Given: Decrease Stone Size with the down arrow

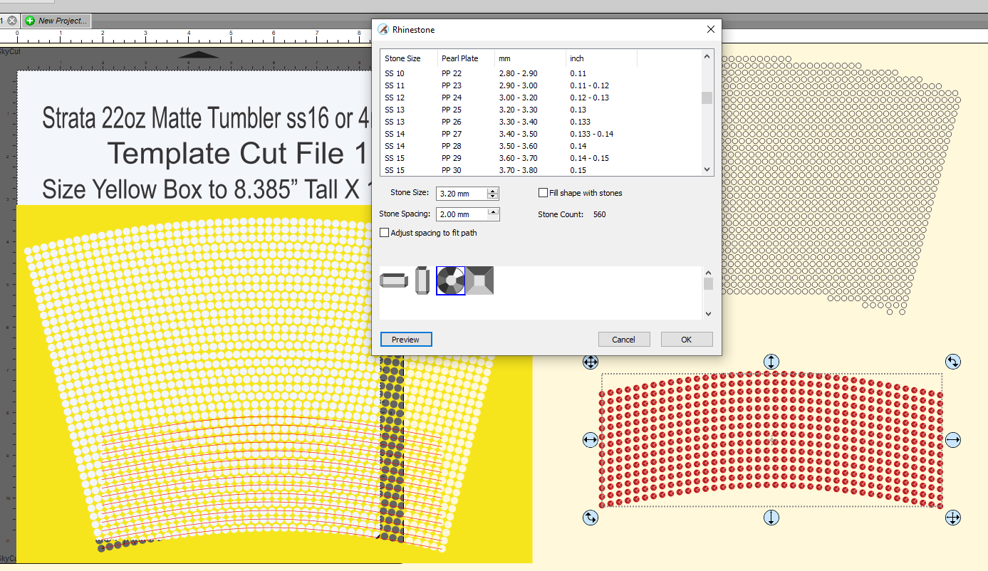Looking at the screenshot, I should coord(493,197).
